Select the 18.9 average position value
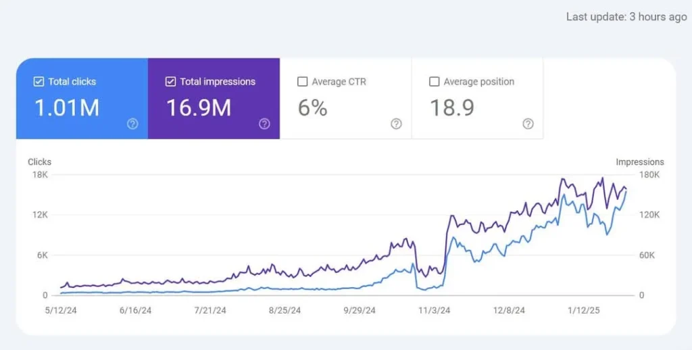 click(x=452, y=107)
